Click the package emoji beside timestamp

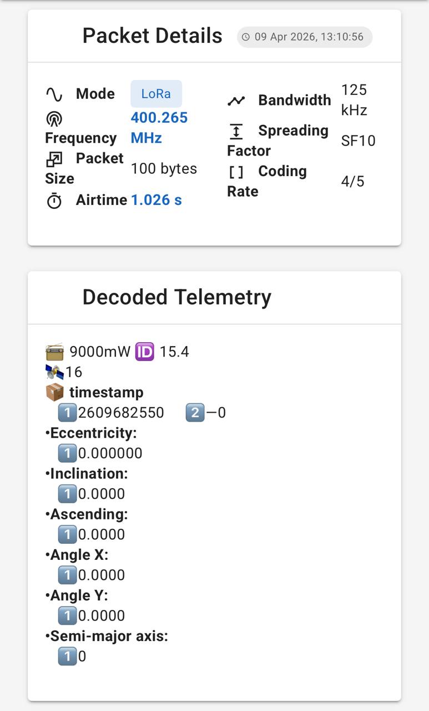coord(55,392)
